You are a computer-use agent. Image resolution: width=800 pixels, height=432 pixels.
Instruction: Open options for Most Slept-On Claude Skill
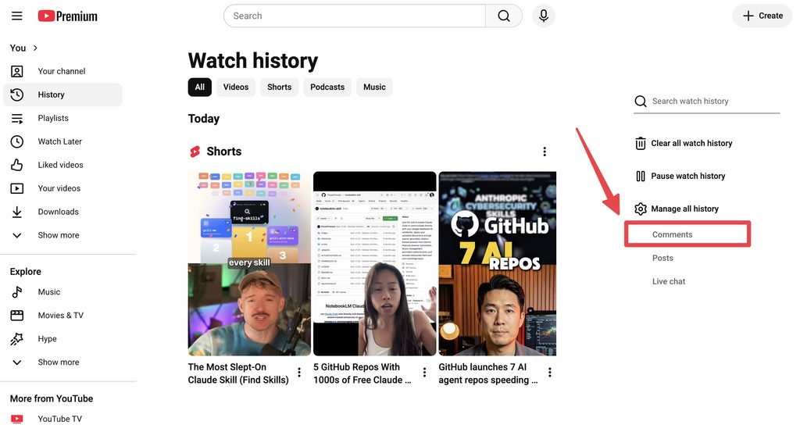click(299, 373)
